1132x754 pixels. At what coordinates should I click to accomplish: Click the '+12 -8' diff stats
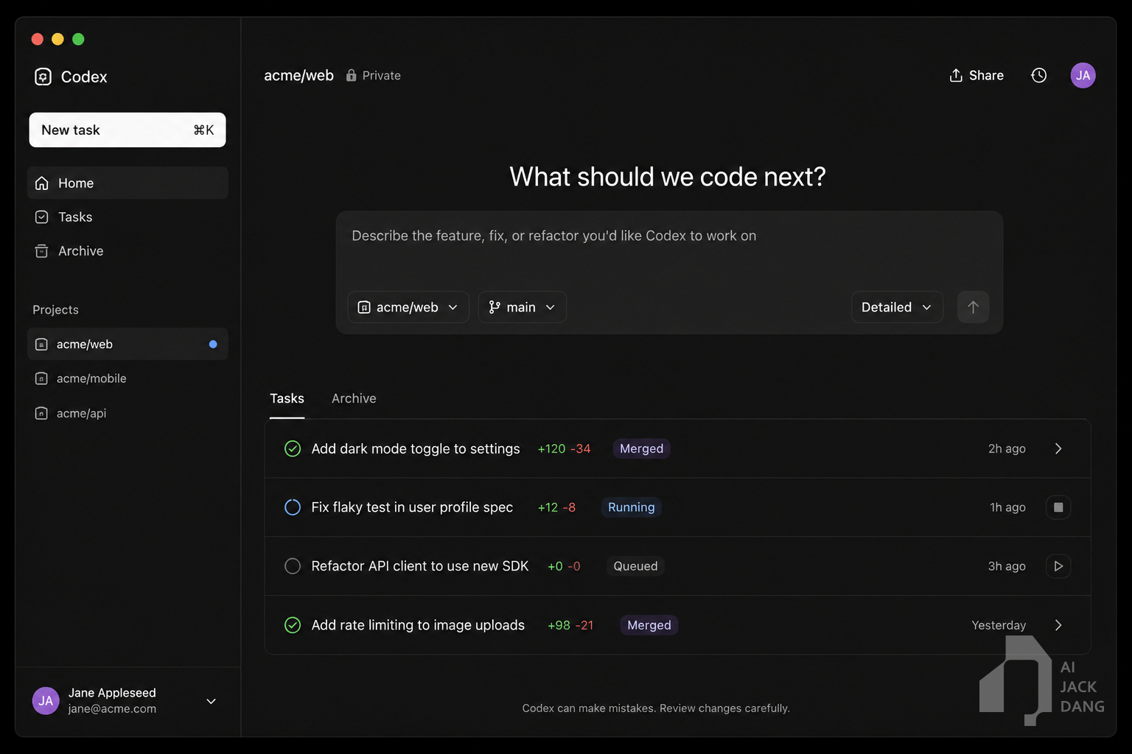pos(556,507)
